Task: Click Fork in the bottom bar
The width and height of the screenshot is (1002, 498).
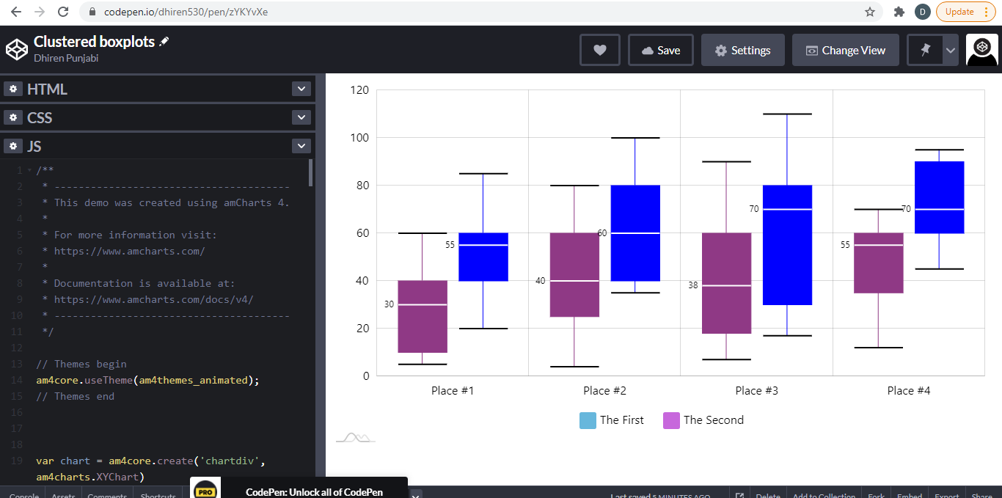Action: click(x=876, y=495)
